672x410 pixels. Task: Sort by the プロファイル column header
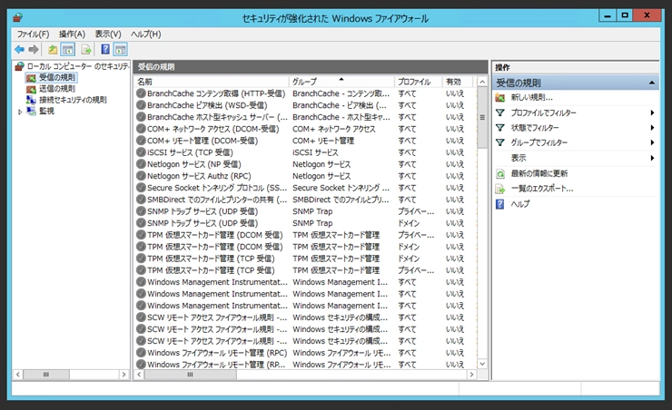[418, 82]
